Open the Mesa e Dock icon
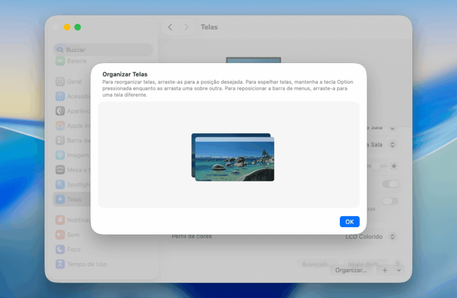Screen dimensions: 457x298 click(x=60, y=169)
